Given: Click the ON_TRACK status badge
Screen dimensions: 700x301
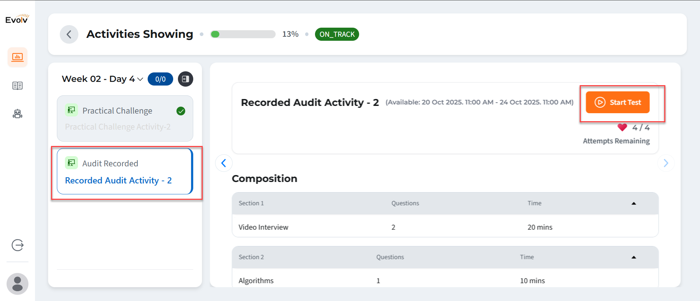Looking at the screenshot, I should pyautogui.click(x=337, y=34).
